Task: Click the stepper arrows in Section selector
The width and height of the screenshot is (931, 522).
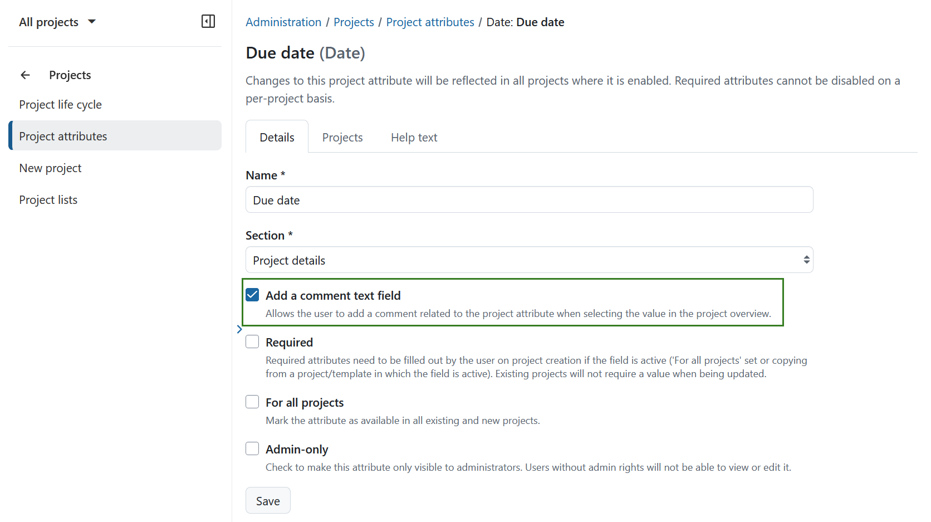Action: [806, 259]
